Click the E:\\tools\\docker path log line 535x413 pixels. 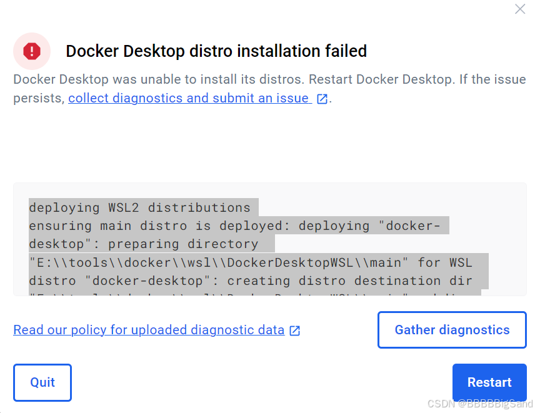point(250,262)
